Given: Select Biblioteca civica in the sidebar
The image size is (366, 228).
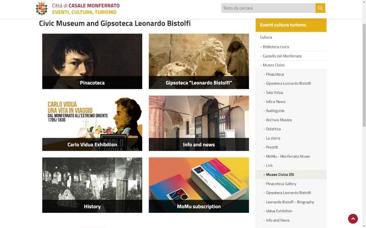Looking at the screenshot, I should coord(276,47).
